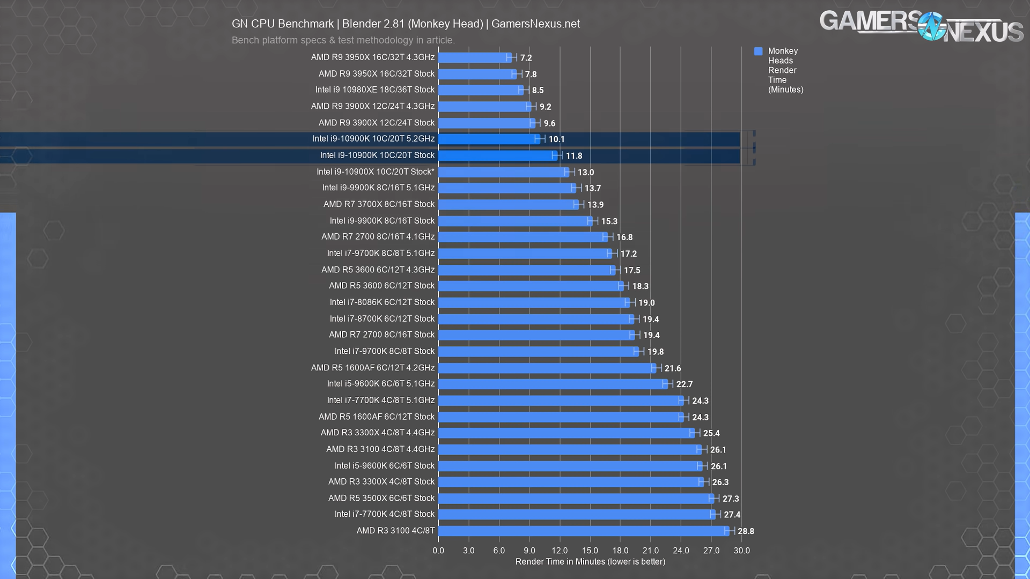Click the 15.0 axis tick label
Image resolution: width=1030 pixels, height=579 pixels.
[x=590, y=551]
